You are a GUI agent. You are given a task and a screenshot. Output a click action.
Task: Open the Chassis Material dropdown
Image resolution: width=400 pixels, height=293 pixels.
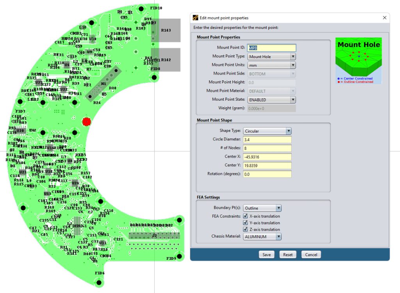tap(262, 236)
